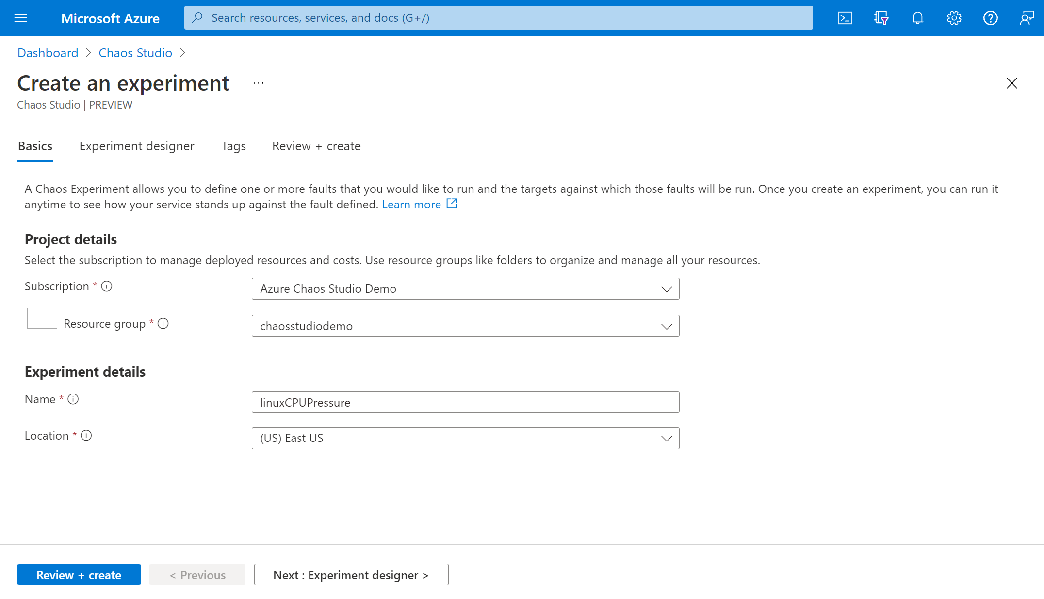Click the Azure Cloud Shell icon

846,18
